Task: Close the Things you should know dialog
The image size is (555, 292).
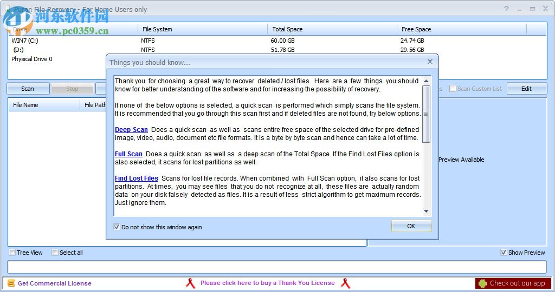Action: (x=430, y=62)
